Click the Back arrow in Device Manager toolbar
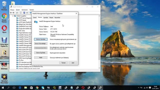The height and width of the screenshot is (90, 160). tap(11, 13)
